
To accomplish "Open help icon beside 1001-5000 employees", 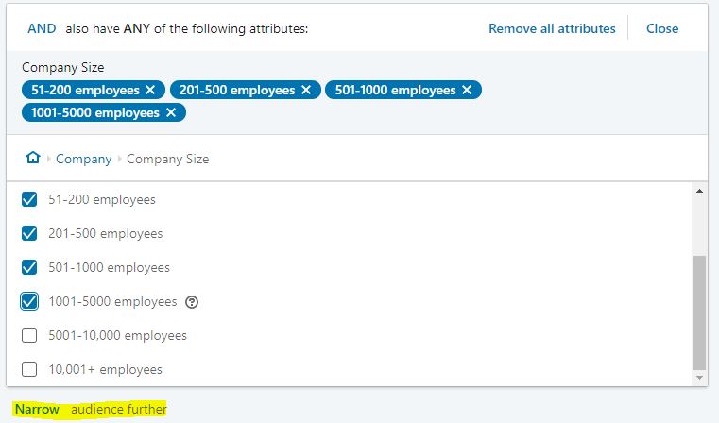I will [x=192, y=302].
